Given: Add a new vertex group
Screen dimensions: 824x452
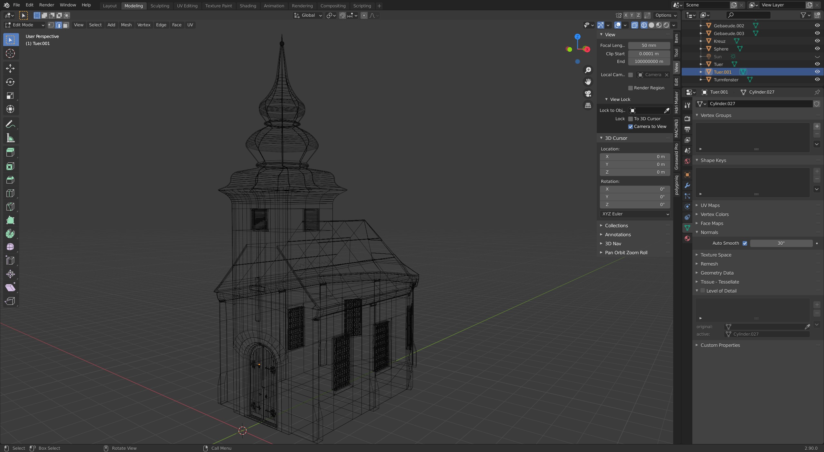Looking at the screenshot, I should tap(817, 126).
